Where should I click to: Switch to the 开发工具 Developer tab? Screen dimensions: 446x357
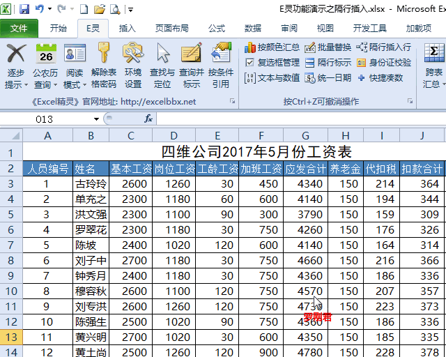(x=370, y=28)
